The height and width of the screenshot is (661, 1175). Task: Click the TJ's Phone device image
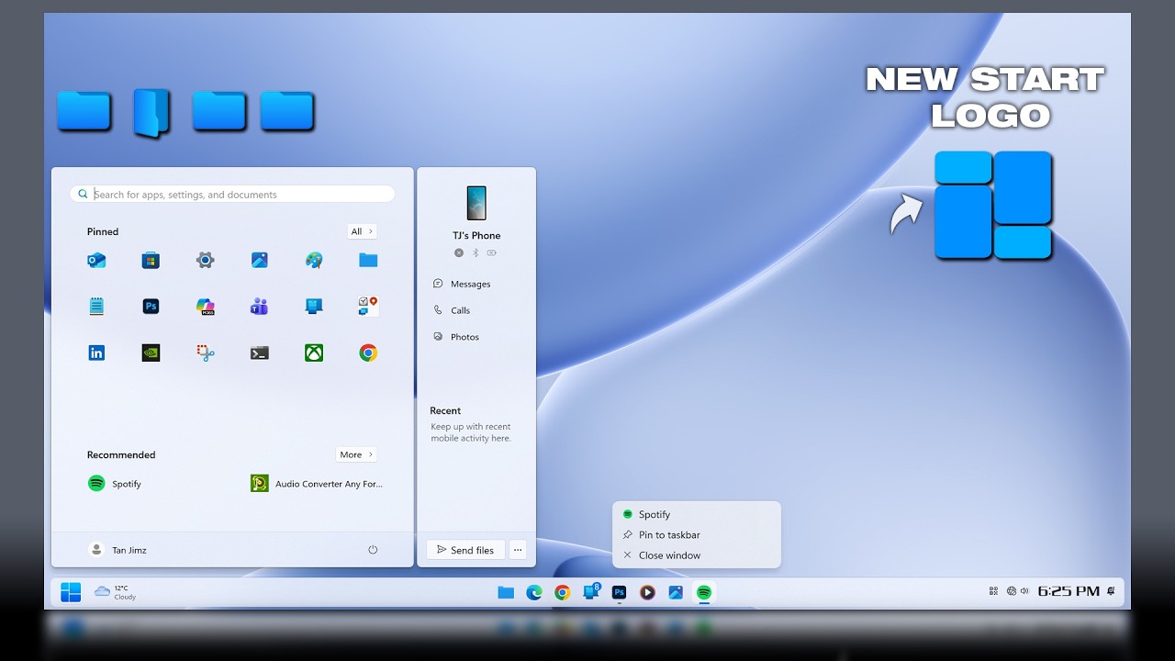click(x=476, y=203)
